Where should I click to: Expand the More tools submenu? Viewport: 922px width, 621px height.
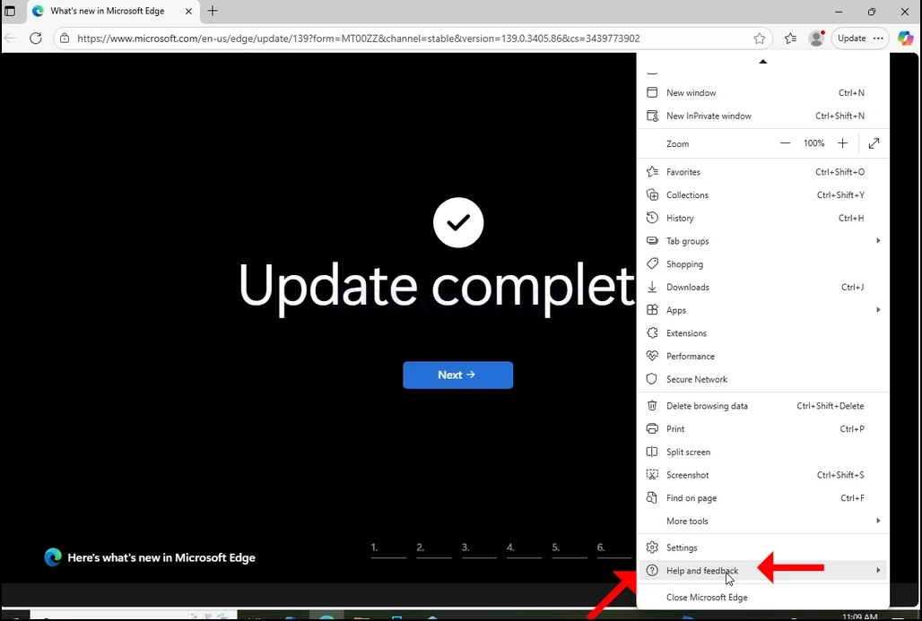pyautogui.click(x=762, y=522)
